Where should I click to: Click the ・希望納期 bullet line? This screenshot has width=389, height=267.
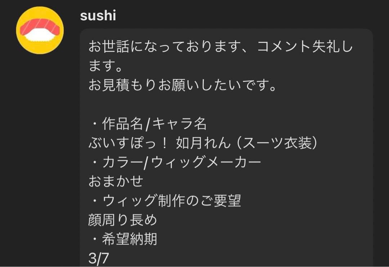[x=124, y=239]
